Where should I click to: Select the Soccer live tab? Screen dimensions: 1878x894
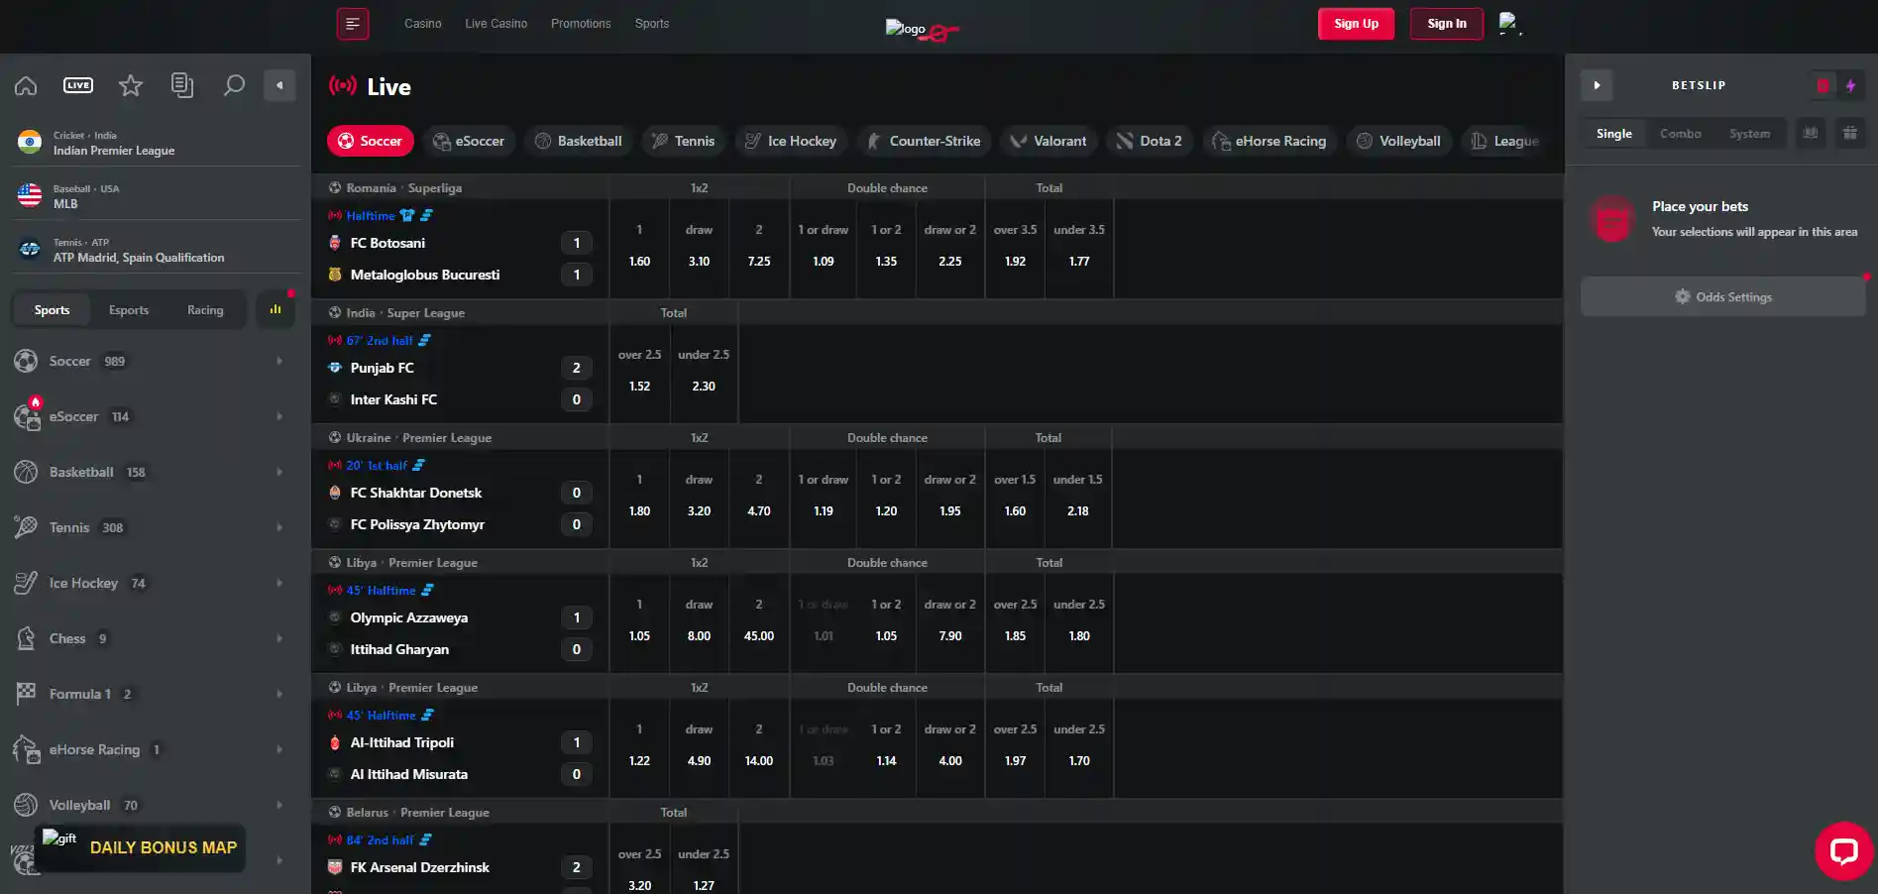point(370,141)
